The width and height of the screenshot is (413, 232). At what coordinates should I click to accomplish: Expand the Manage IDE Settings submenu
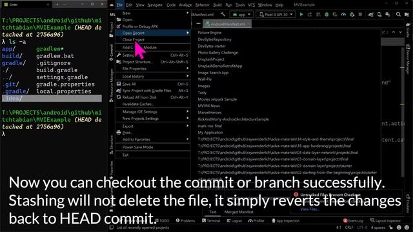coord(153,111)
